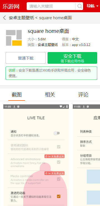Viewport: 100px width, 206px height.
Task: Click the 排序方式 row in second screenshot
Action: pos(88,143)
